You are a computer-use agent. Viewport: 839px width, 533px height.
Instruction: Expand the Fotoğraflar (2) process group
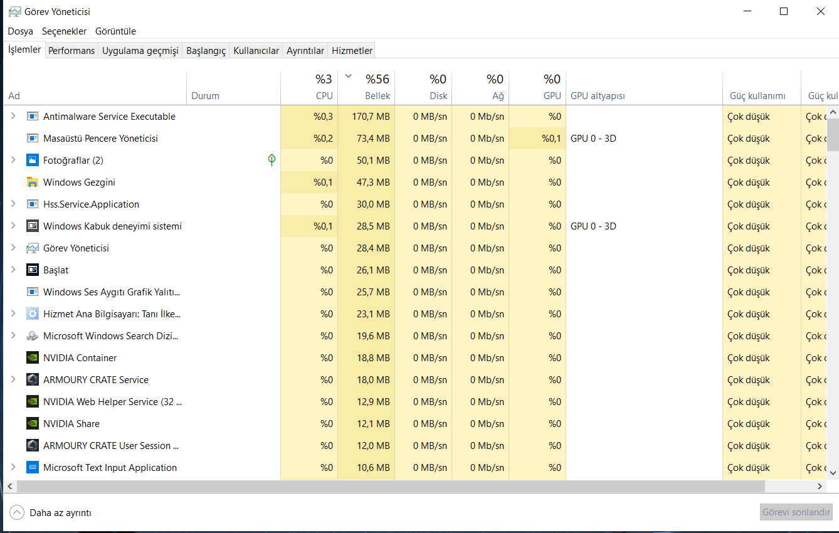pos(13,161)
